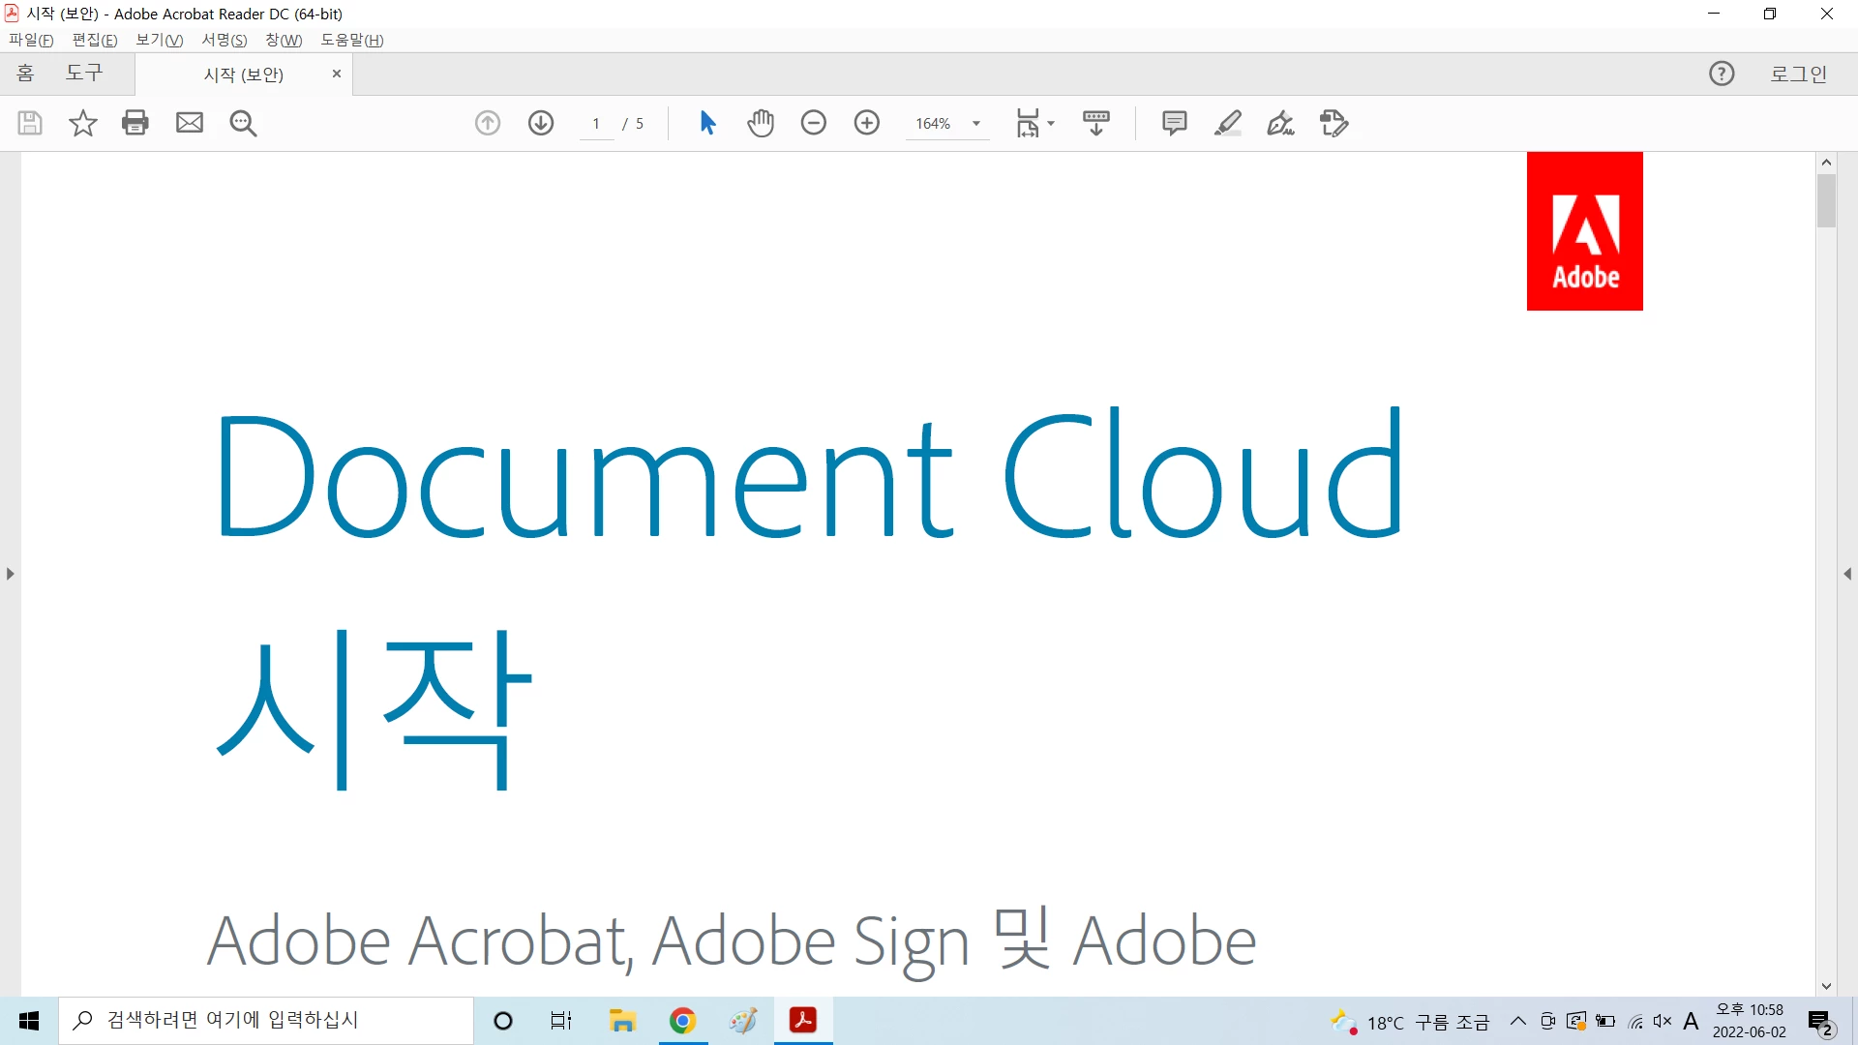Select the hand pan tool
Screen dimensions: 1858x1045
pos(761,123)
